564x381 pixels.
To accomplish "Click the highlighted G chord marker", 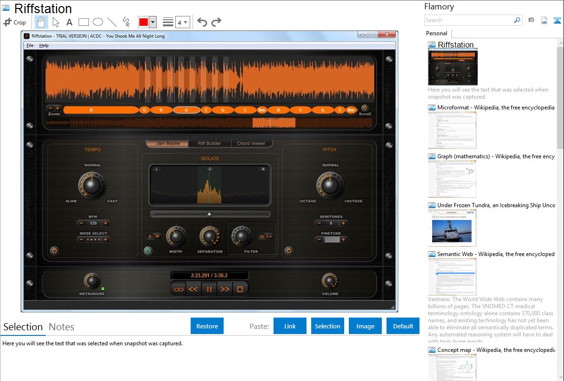I will (186, 110).
